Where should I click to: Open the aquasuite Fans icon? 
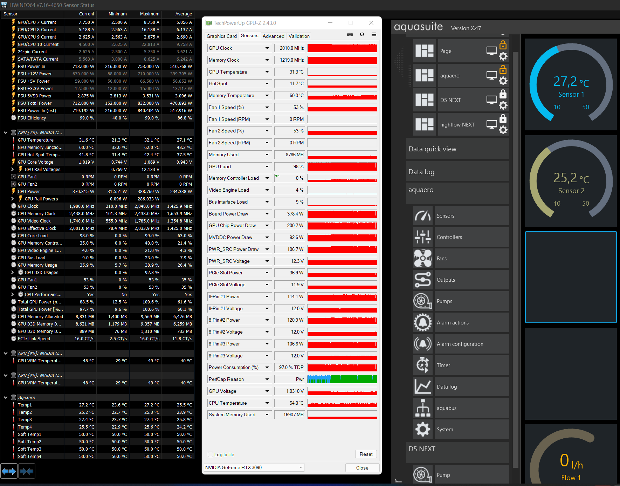[x=423, y=259]
